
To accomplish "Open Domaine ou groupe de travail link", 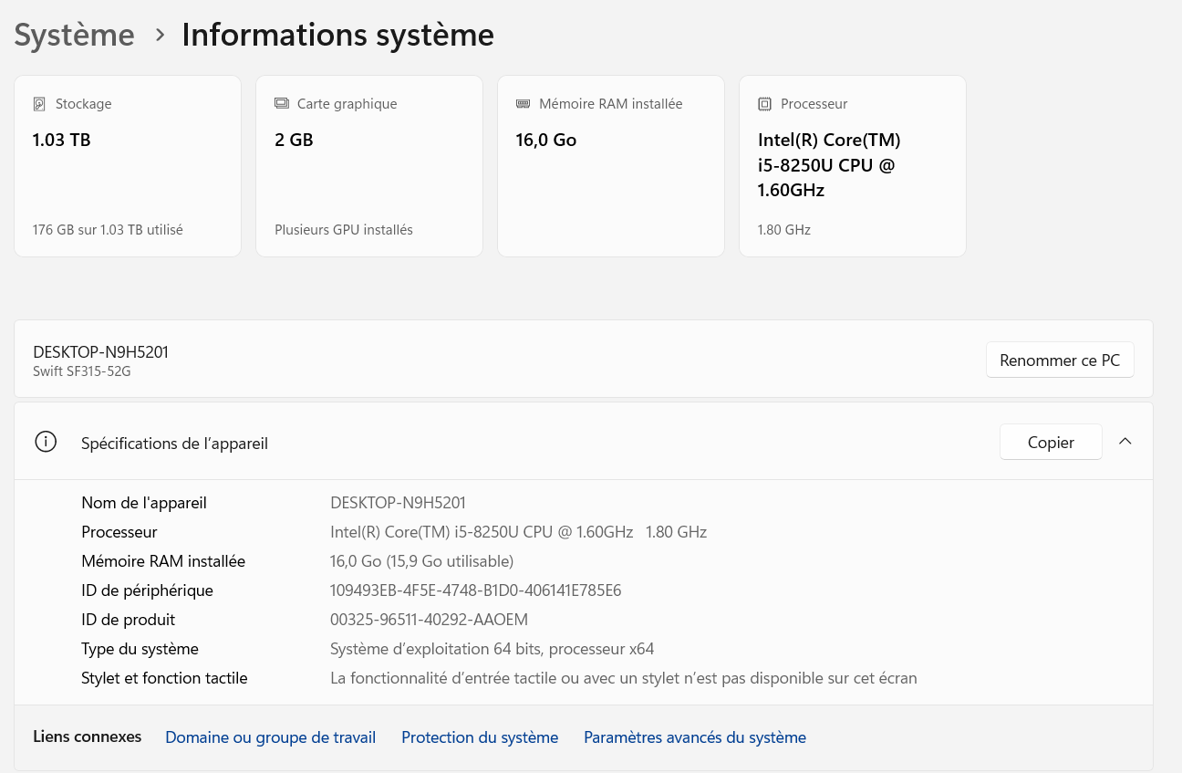I will (270, 737).
